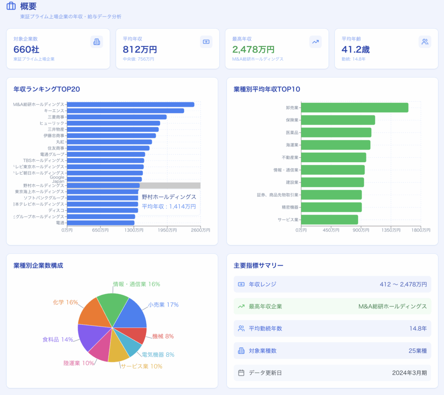Click the 2,478万円 highest salary value
This screenshot has height=395, width=444.
pyautogui.click(x=253, y=49)
